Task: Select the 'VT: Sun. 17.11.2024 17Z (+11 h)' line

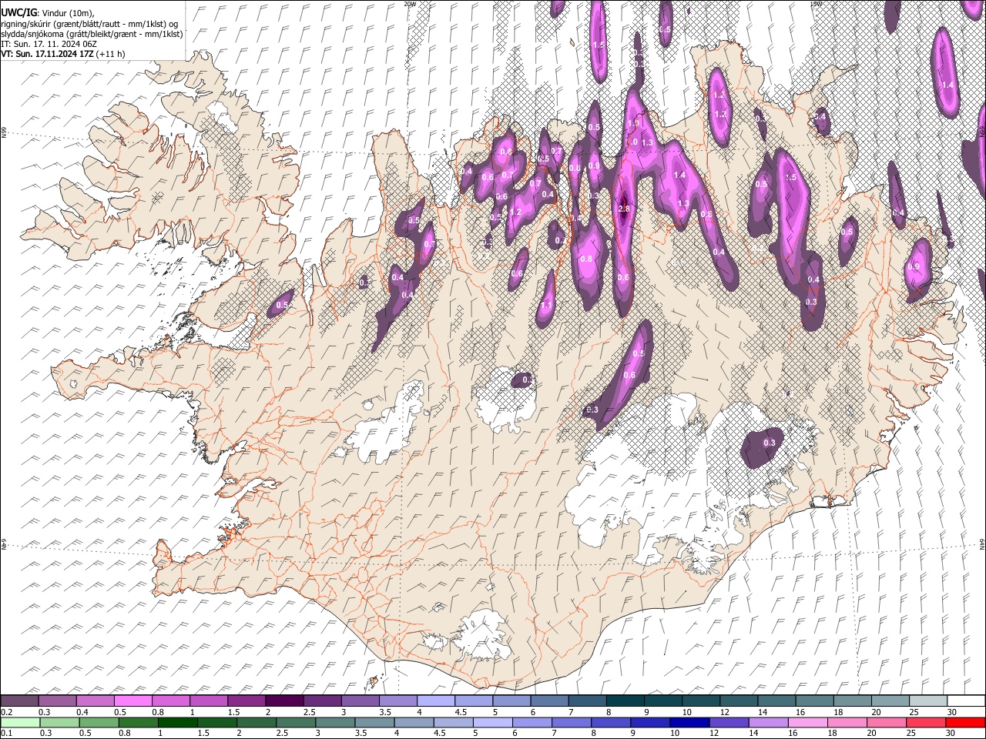Action: (63, 54)
